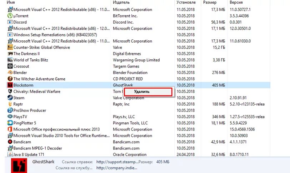290x173 pixels.
Task: Select 'Counter-Strike: Global Offensive' name
Action: (x=42, y=48)
